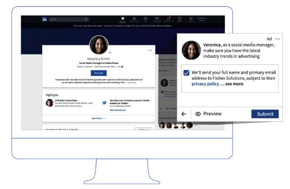The width and height of the screenshot is (290, 189).
Task: Toggle the small sidebar ad checkbox
Action: (x=162, y=92)
